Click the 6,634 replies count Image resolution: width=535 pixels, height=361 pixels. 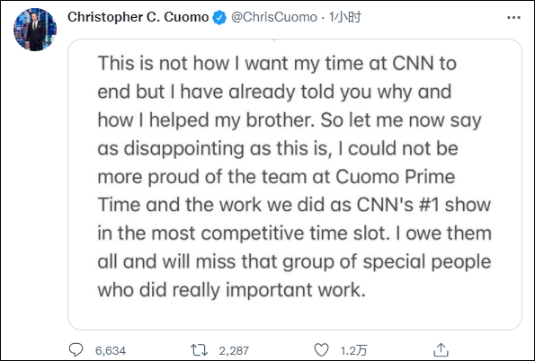pos(111,350)
